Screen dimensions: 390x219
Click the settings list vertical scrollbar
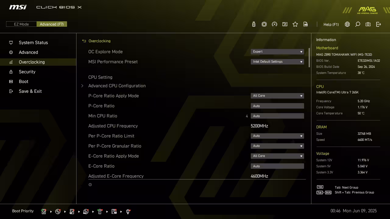click(309, 58)
